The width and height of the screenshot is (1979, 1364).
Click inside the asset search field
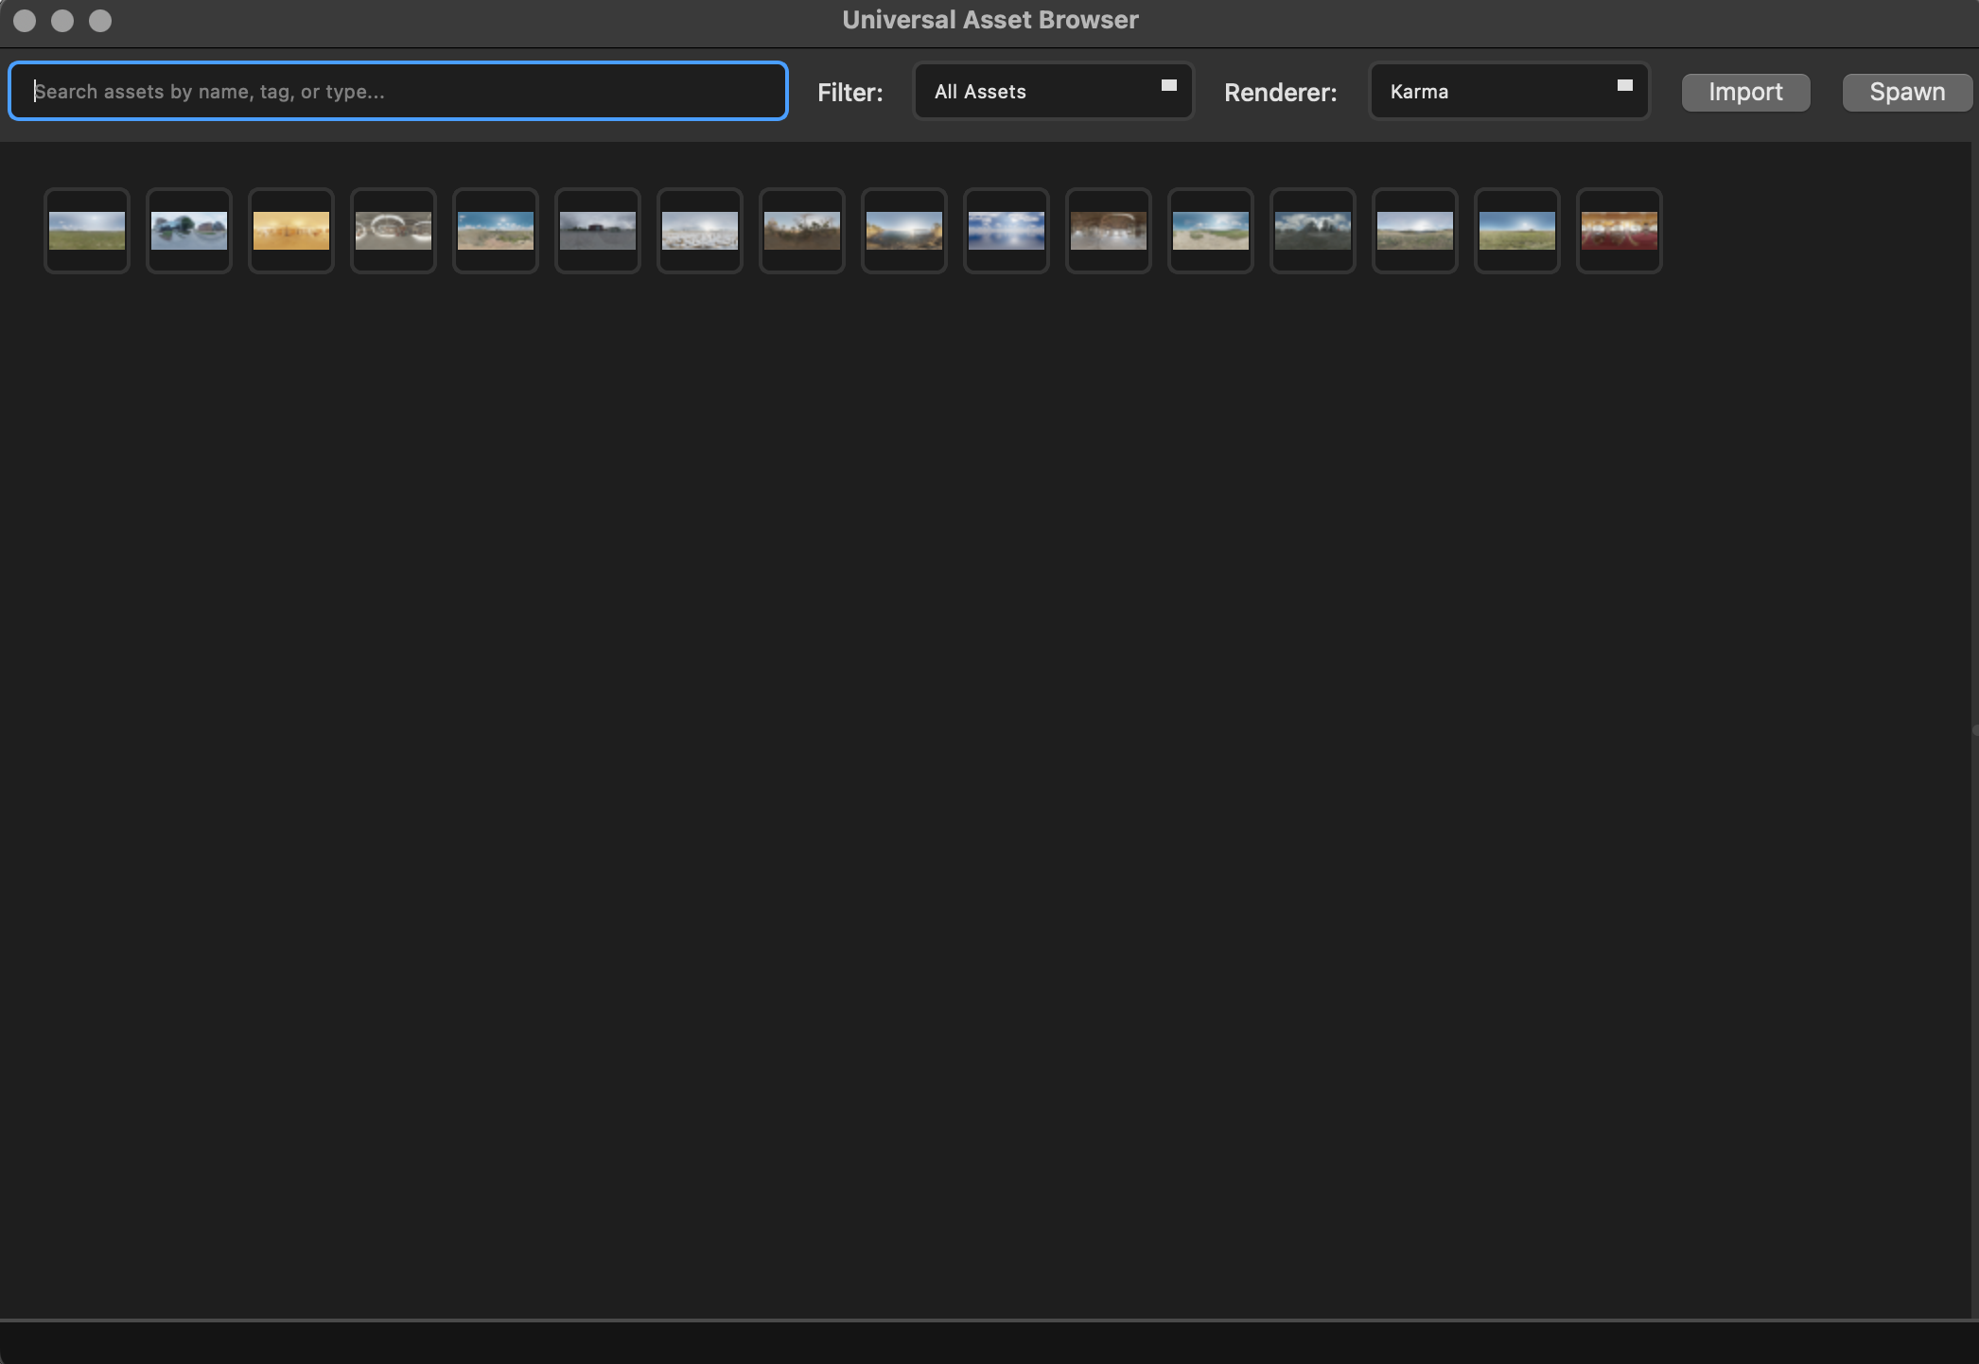397,91
